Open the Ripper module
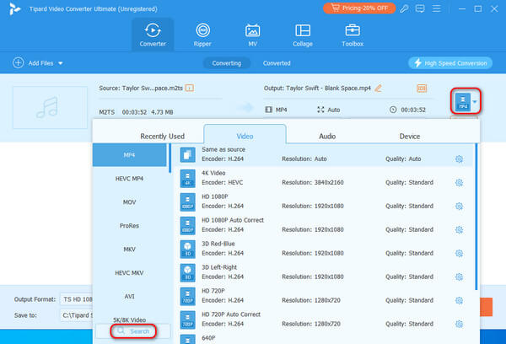This screenshot has height=344, width=506. click(x=202, y=35)
